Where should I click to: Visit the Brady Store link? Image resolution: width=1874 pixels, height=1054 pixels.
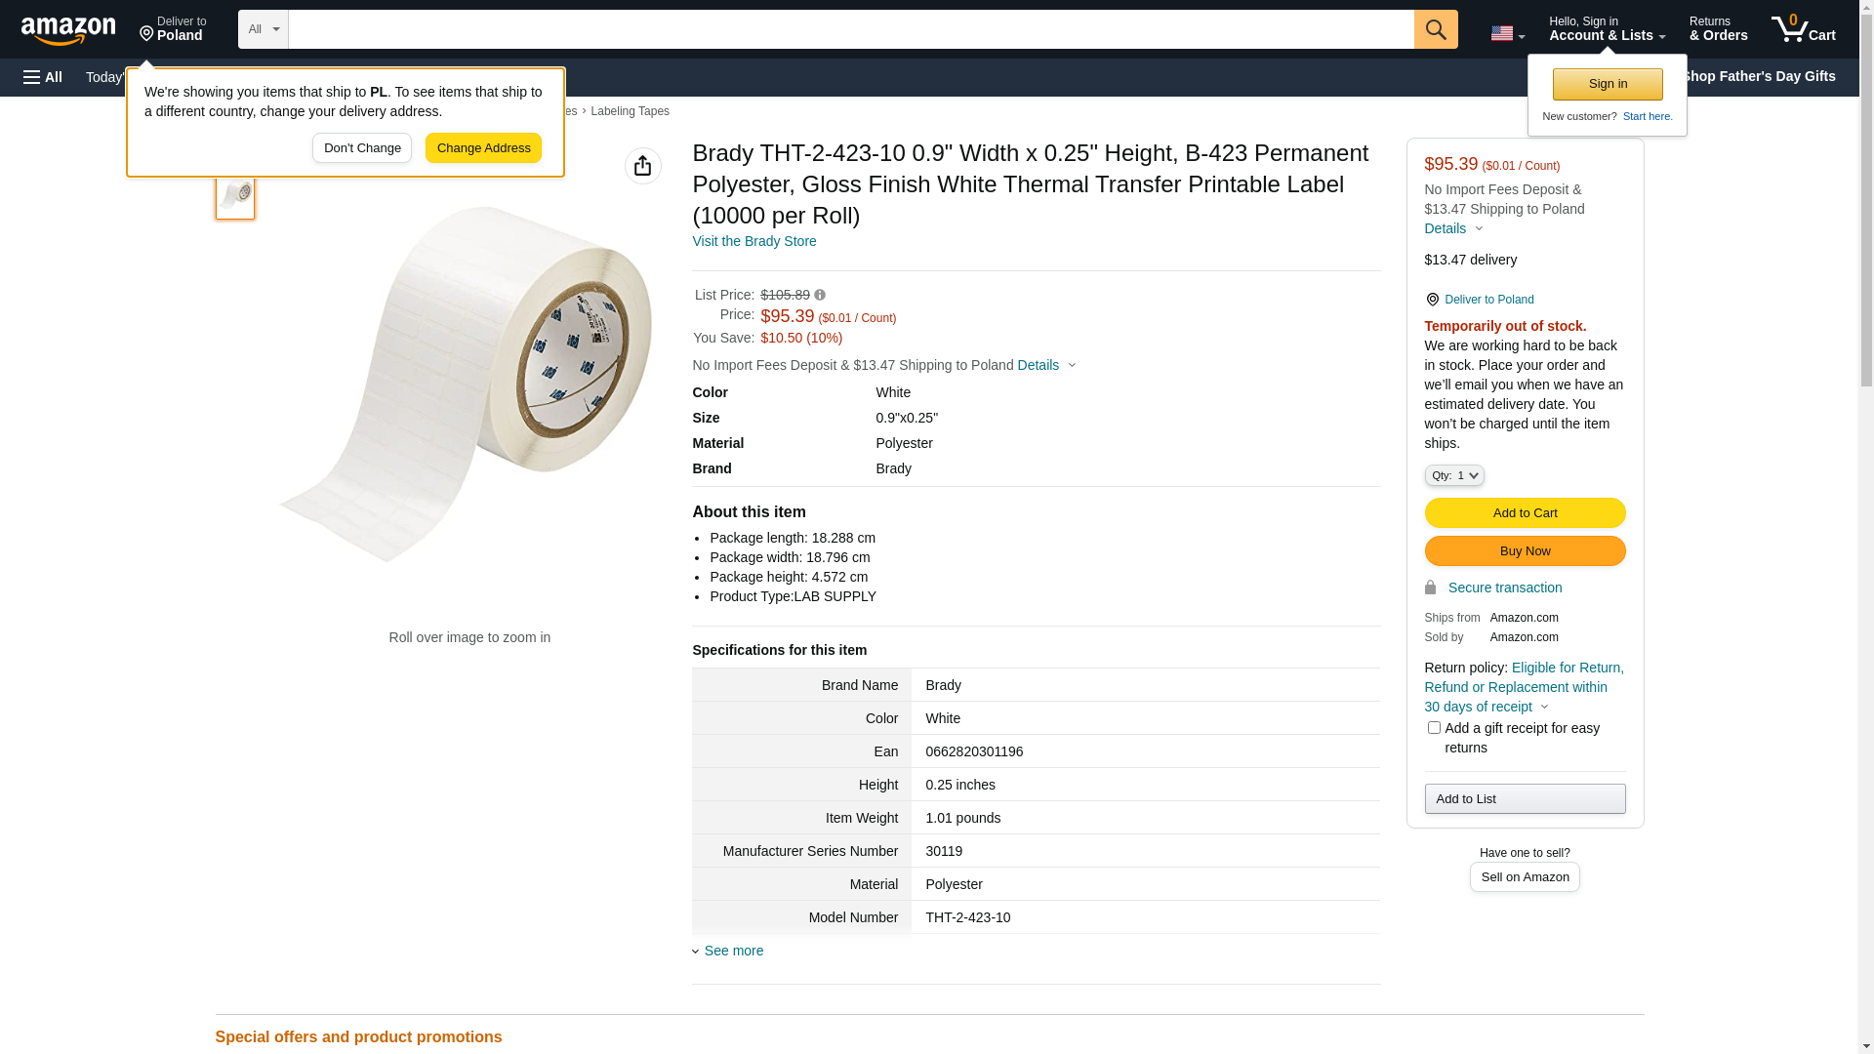[x=754, y=241]
